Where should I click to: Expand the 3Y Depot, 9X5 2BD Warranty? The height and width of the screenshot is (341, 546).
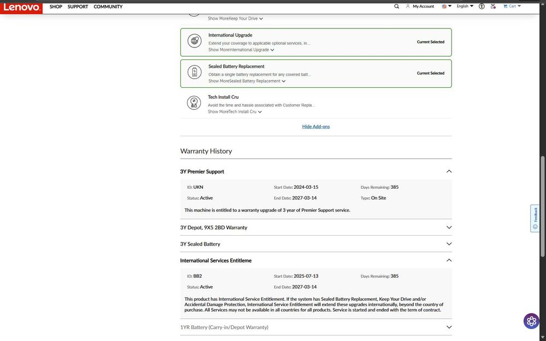pos(449,228)
